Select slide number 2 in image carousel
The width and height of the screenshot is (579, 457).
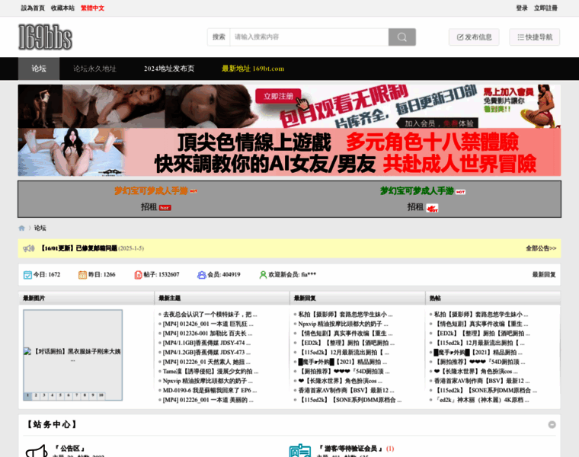36,396
